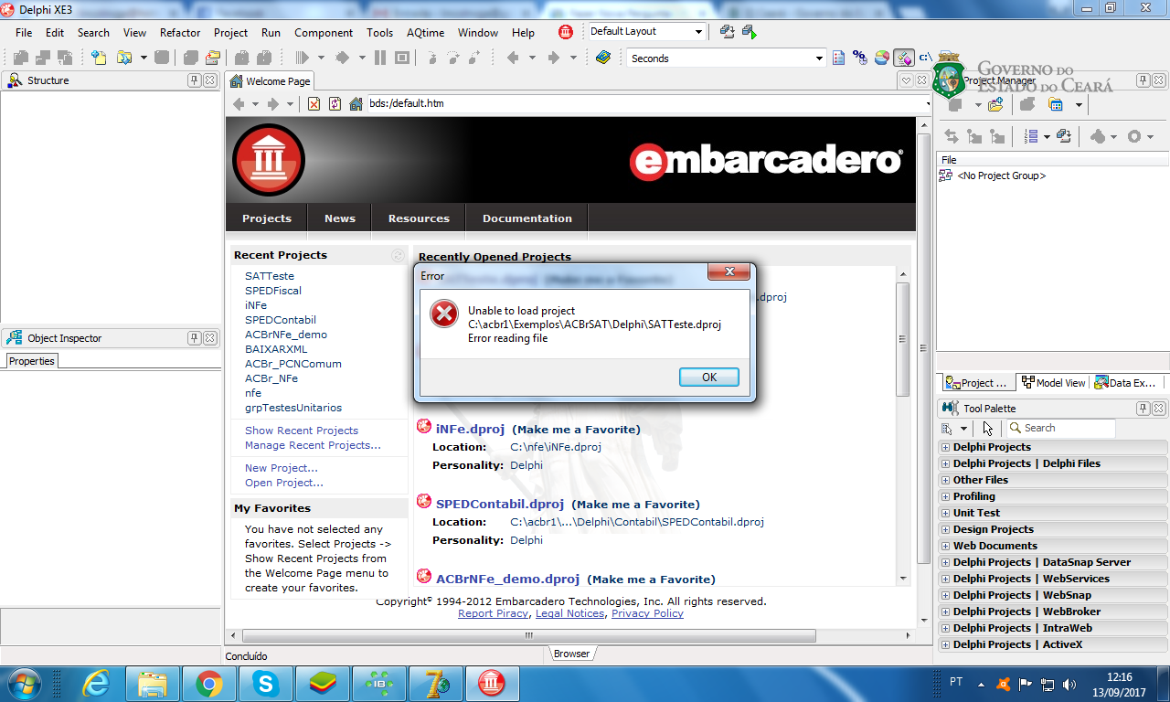Switch to the Data Explorer tab
The height and width of the screenshot is (702, 1170).
coord(1127,383)
